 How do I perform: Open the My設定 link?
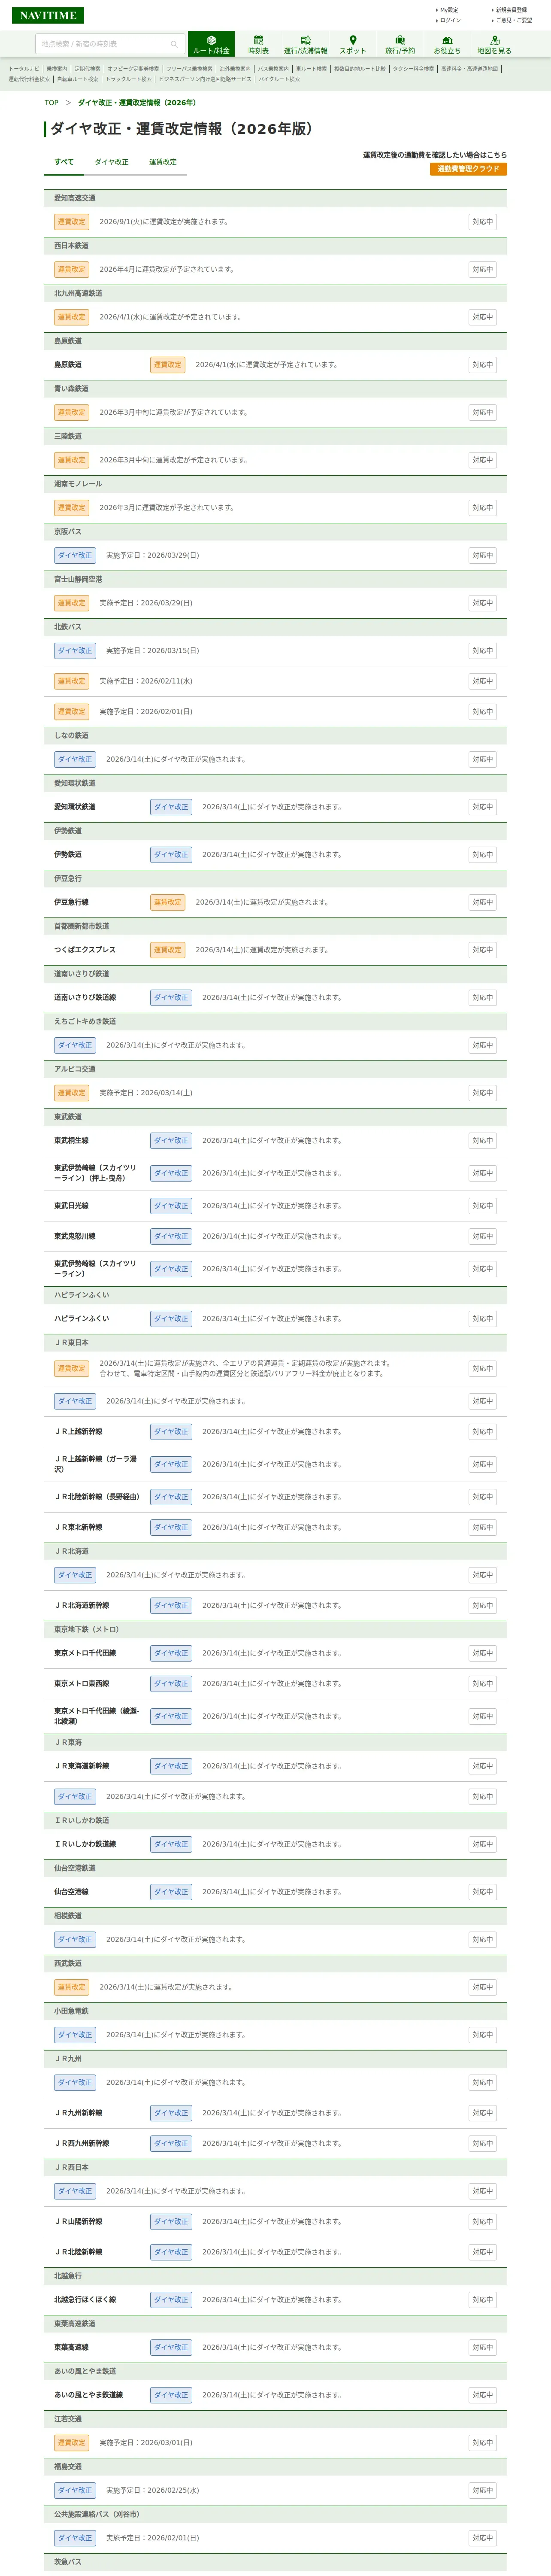pos(448,10)
